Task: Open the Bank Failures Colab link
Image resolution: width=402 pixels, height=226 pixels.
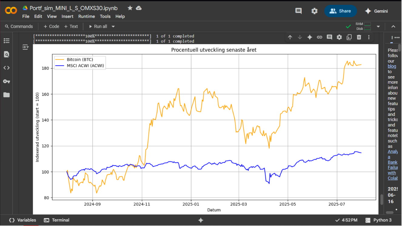Action: [393, 165]
